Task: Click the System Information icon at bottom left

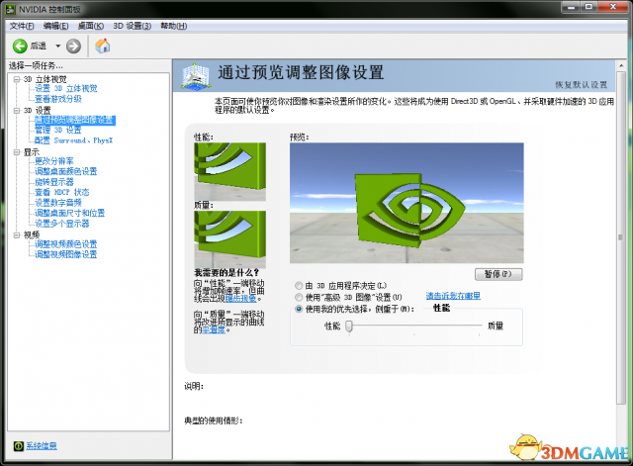Action: 18,446
